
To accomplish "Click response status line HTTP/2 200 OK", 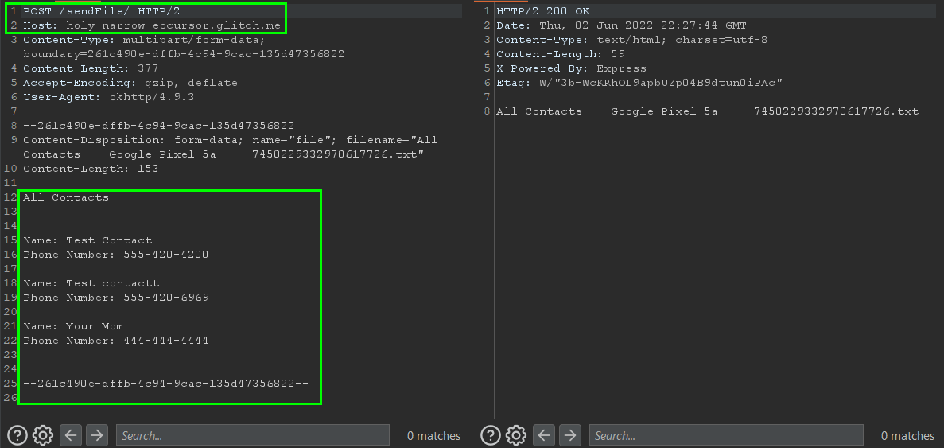I will pos(543,11).
